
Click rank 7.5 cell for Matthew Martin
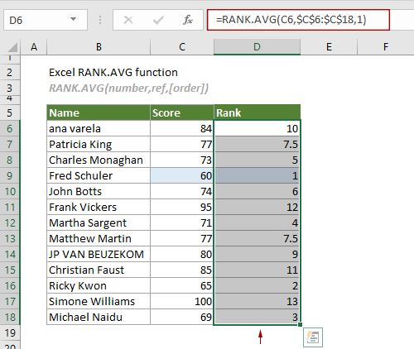257,238
